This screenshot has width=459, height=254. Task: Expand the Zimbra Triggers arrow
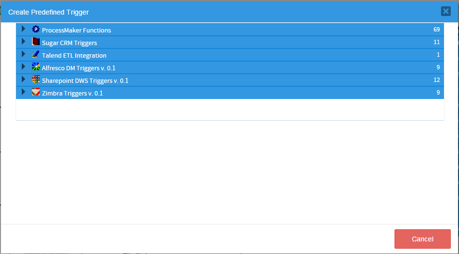pyautogui.click(x=23, y=92)
